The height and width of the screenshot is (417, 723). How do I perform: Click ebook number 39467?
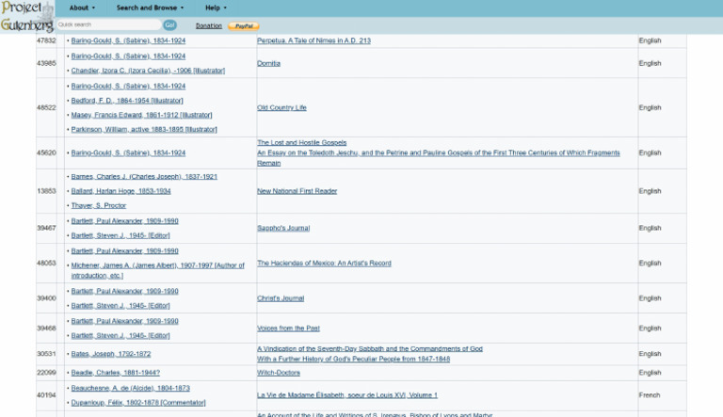coord(46,228)
